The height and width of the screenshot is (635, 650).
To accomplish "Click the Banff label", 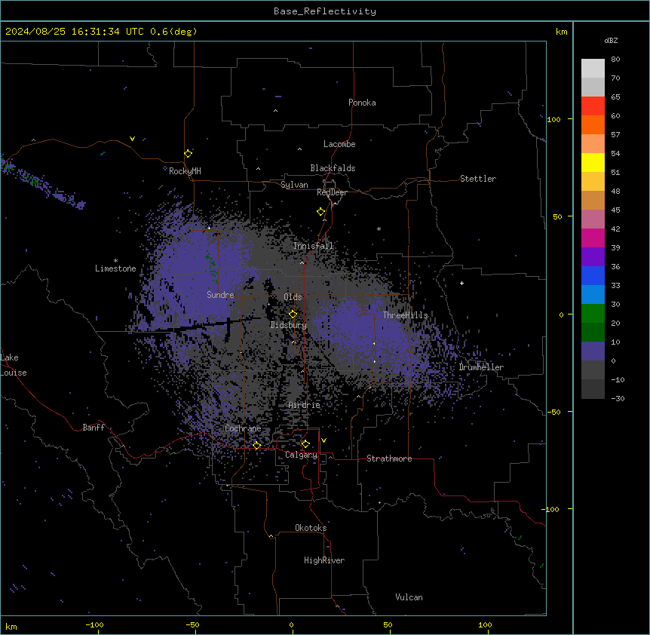I will pos(94,428).
